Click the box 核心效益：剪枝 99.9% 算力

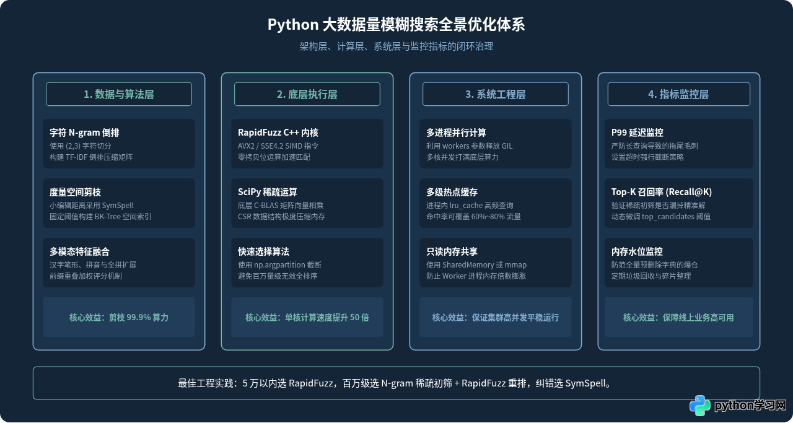coord(119,317)
